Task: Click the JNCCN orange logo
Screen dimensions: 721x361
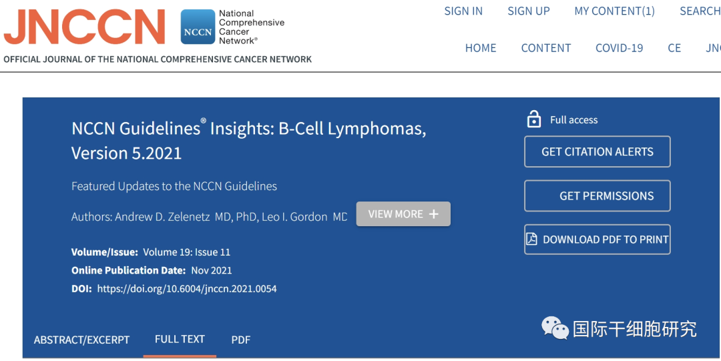Action: 84,27
